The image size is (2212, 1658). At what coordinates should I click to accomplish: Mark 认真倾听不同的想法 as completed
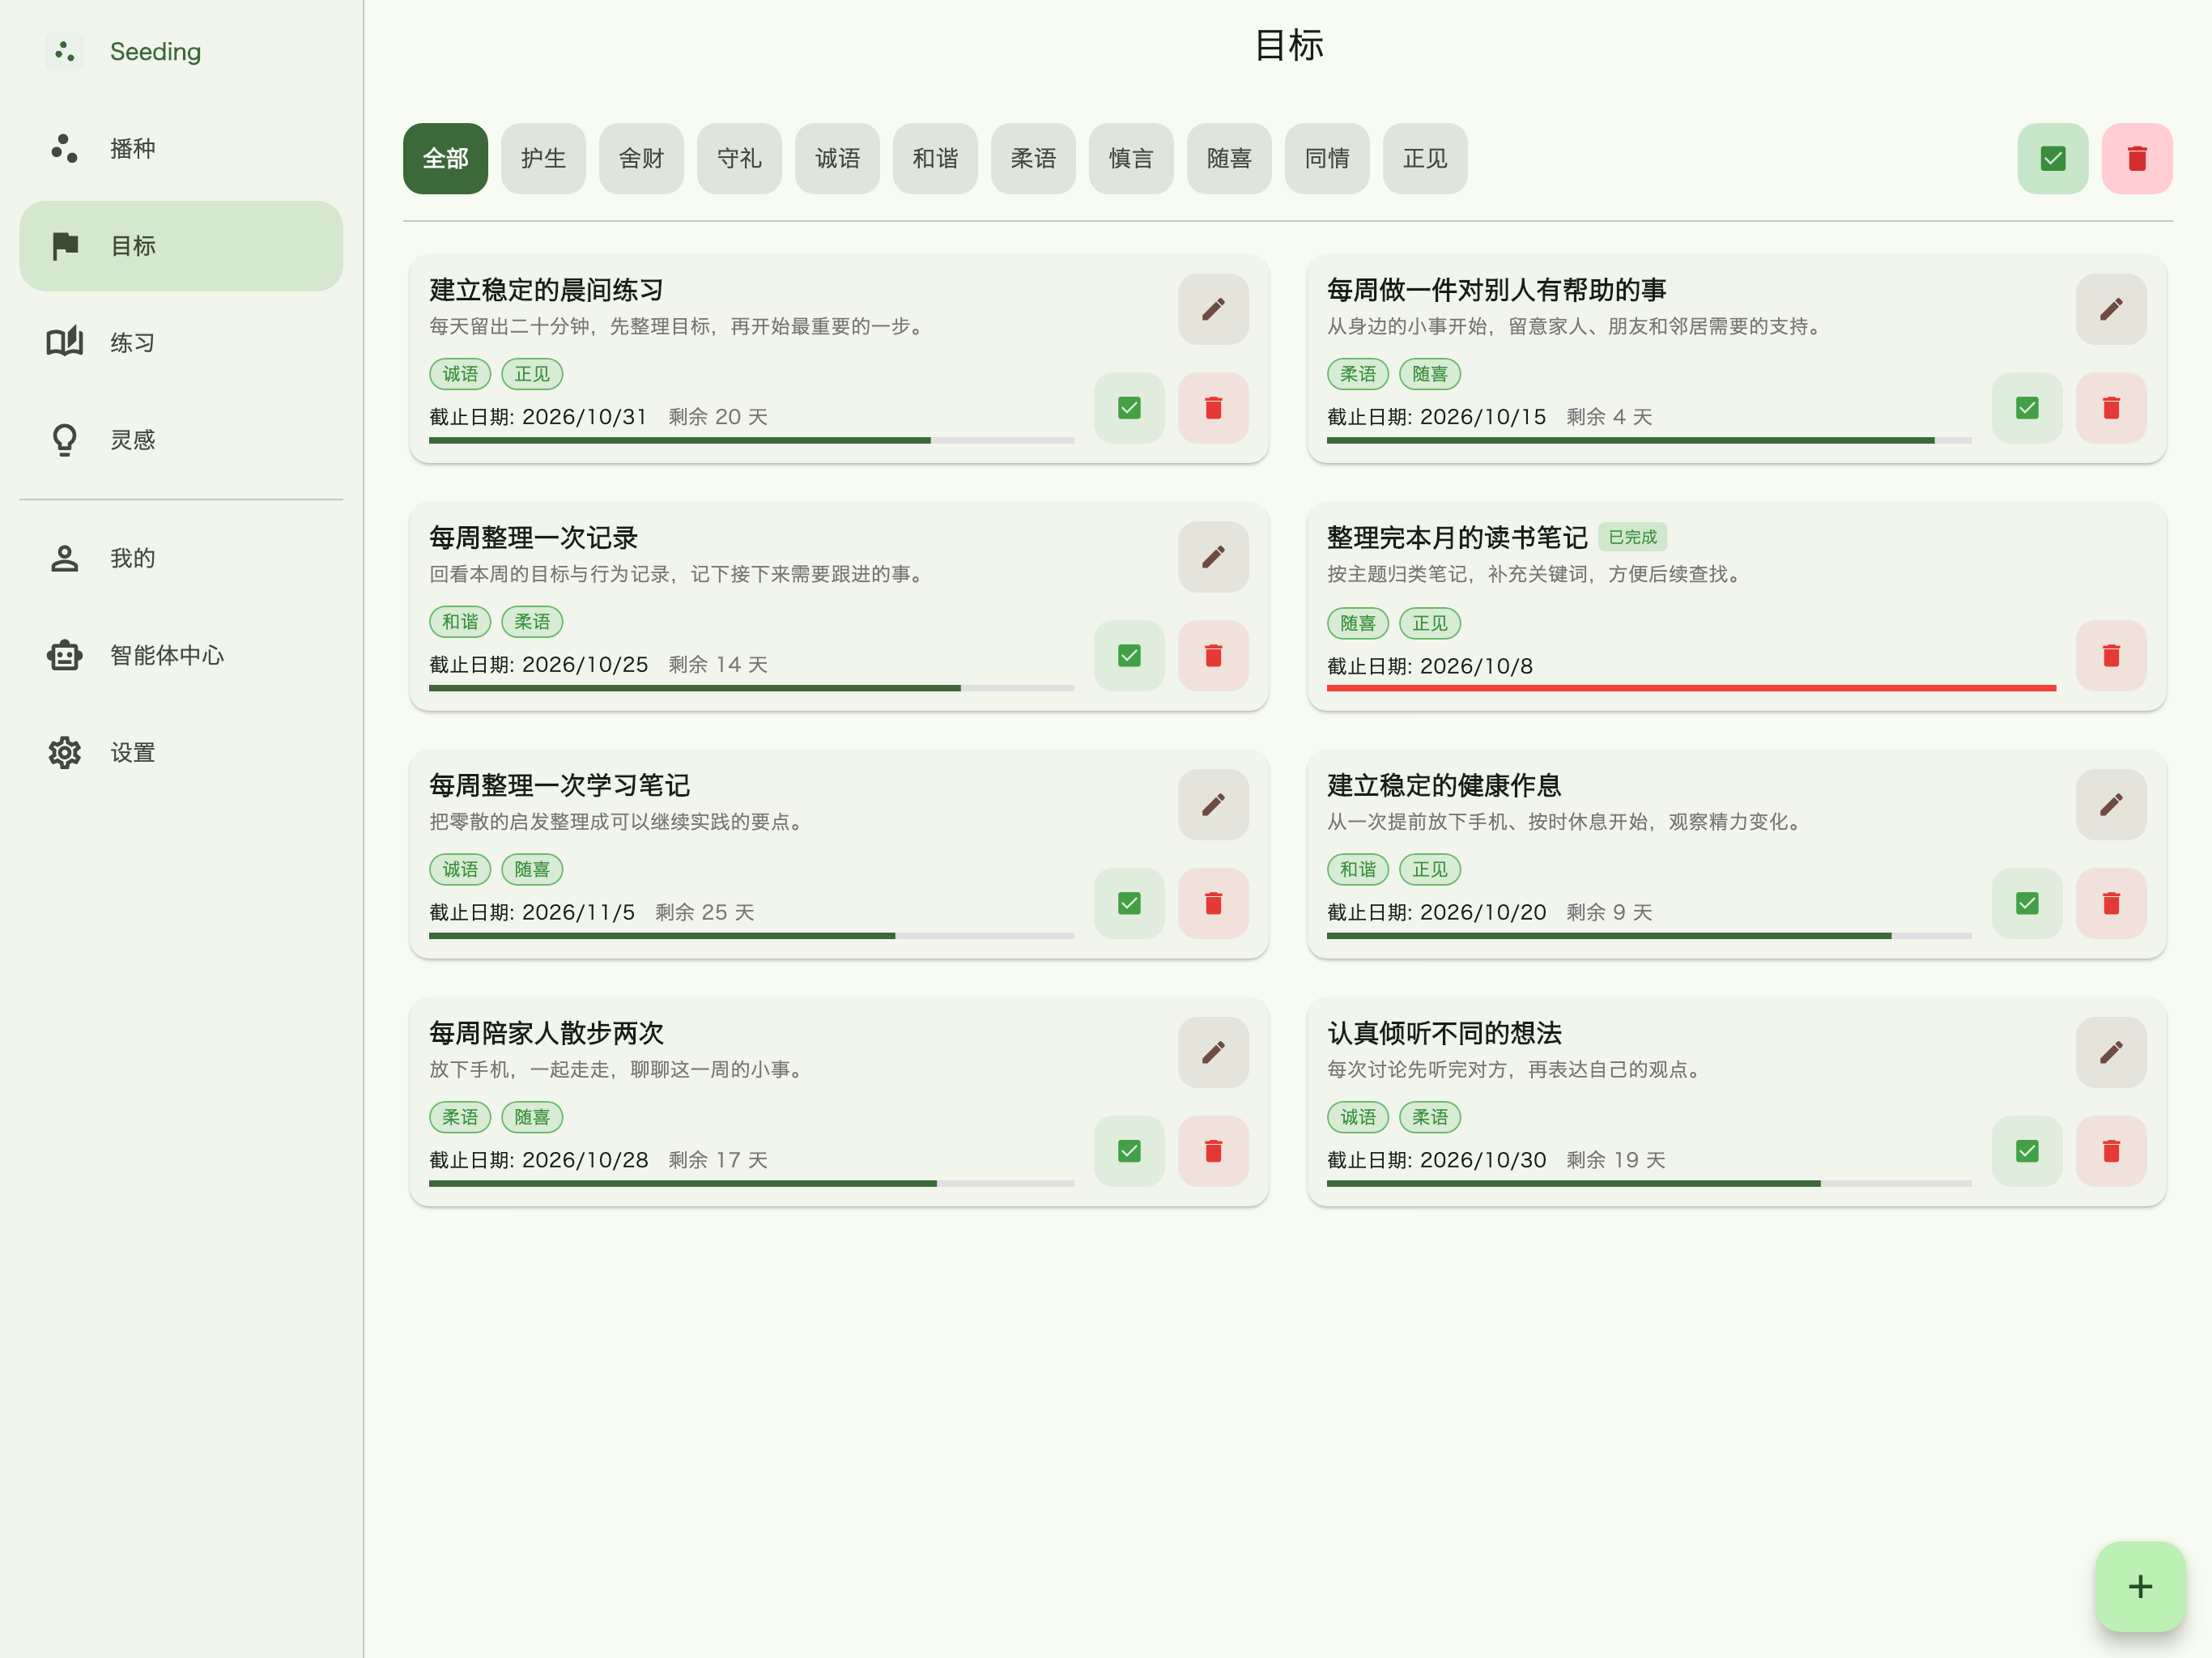click(2026, 1151)
